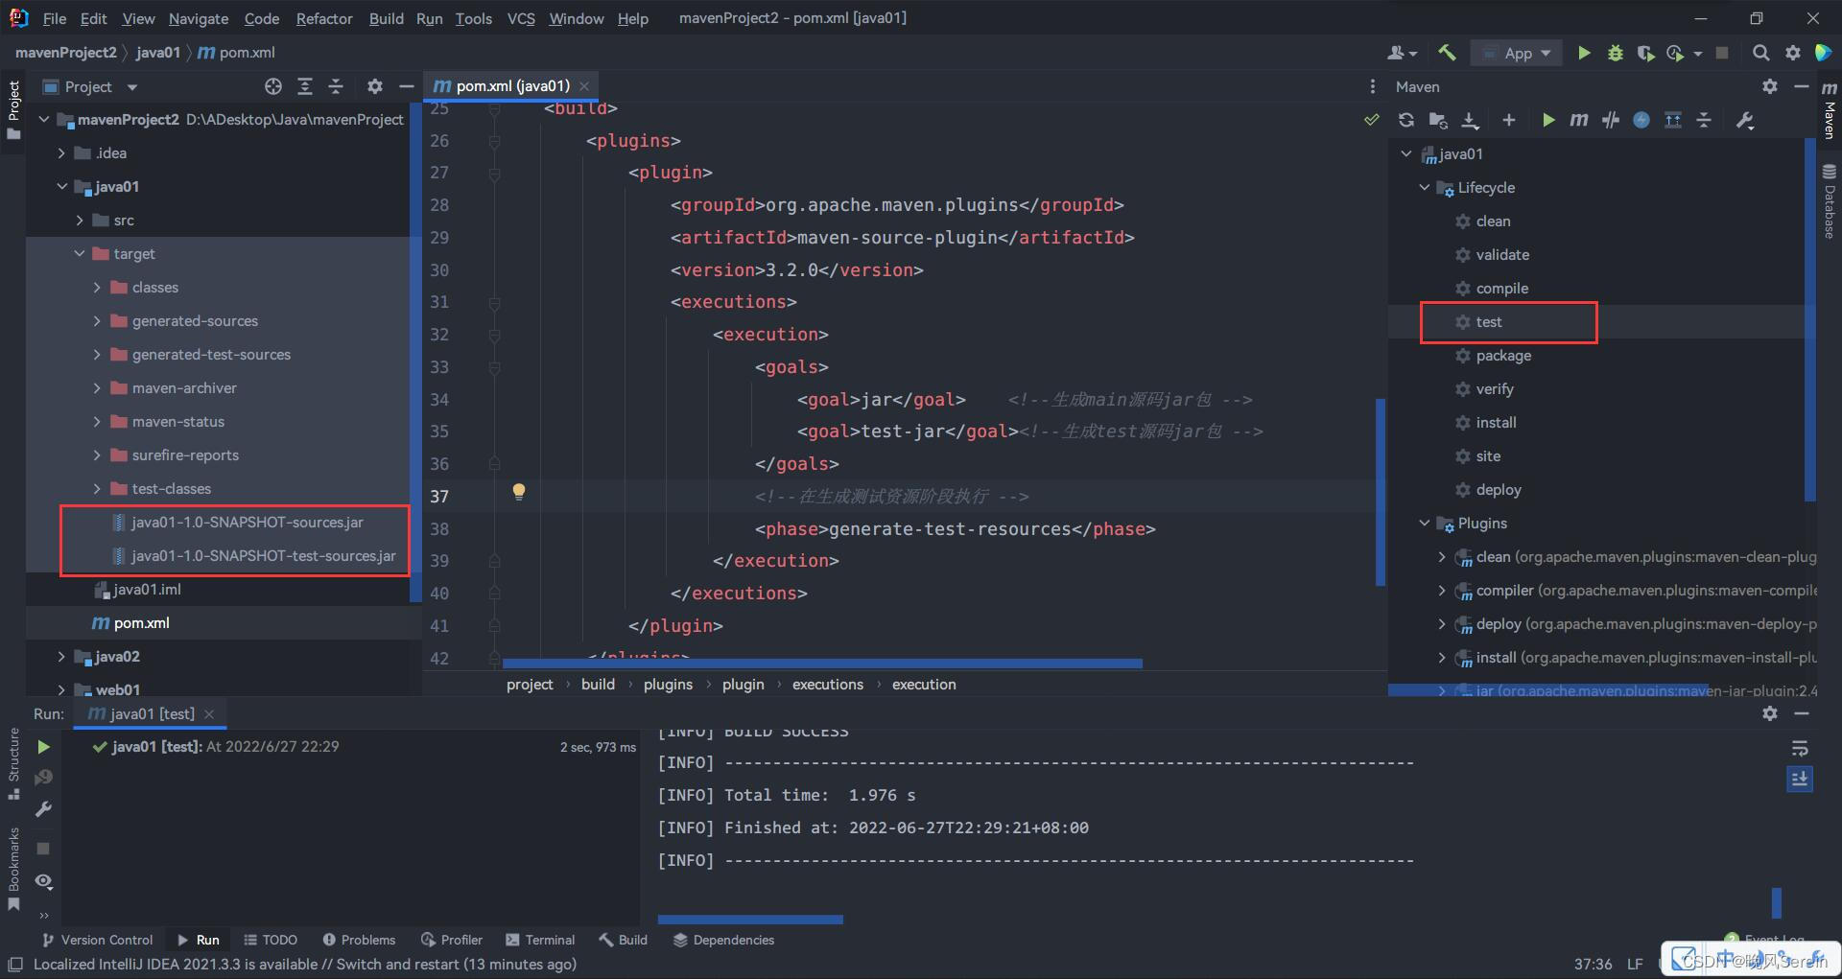Profile the App configuration
The image size is (1842, 979).
[1676, 53]
